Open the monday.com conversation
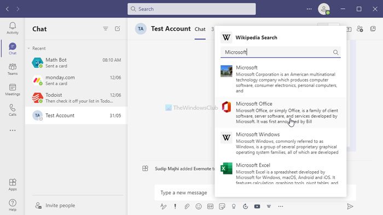Image resolution: width=383 pixels, height=215 pixels. coord(76,80)
